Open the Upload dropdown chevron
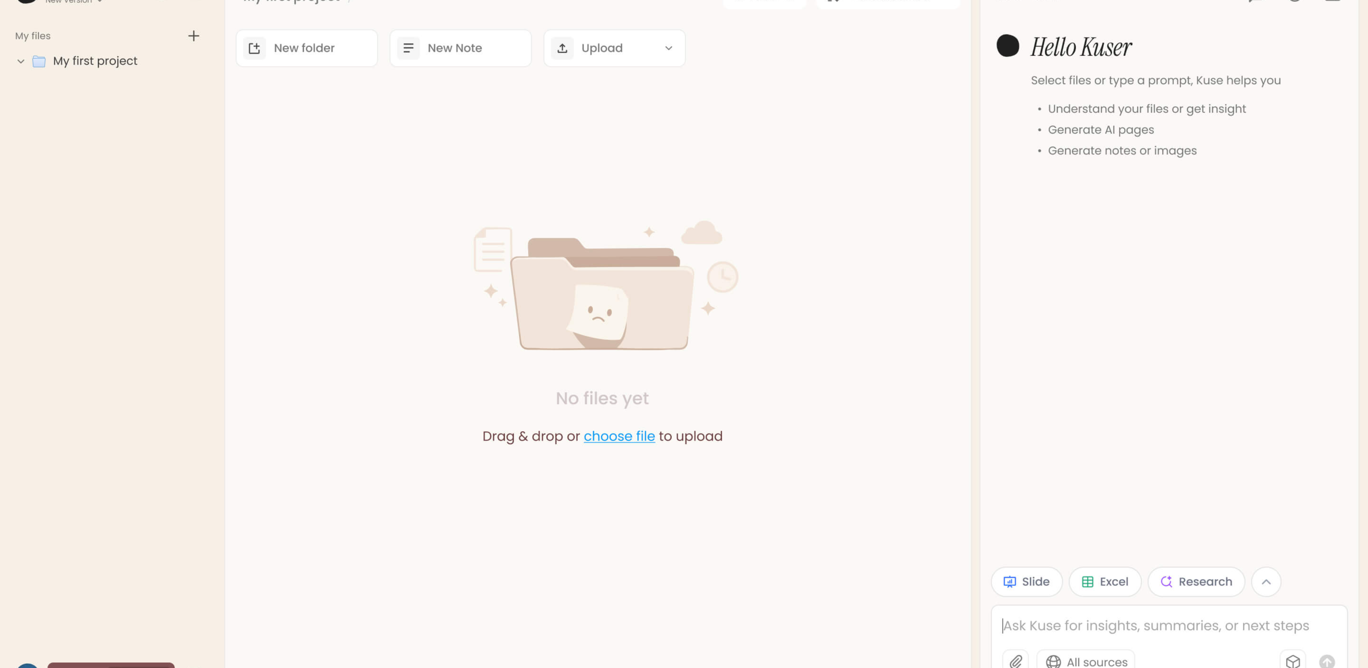1368x668 pixels. point(669,48)
